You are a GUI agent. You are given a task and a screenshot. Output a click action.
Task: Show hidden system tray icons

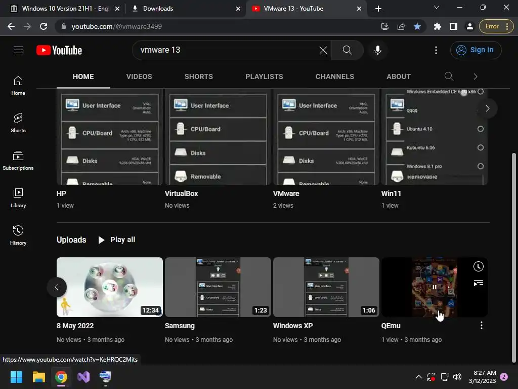click(x=418, y=377)
